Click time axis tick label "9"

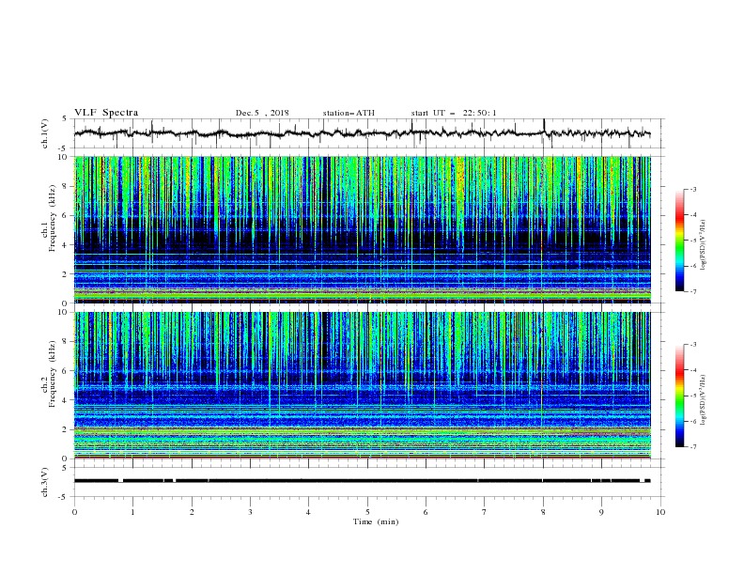coord(601,512)
